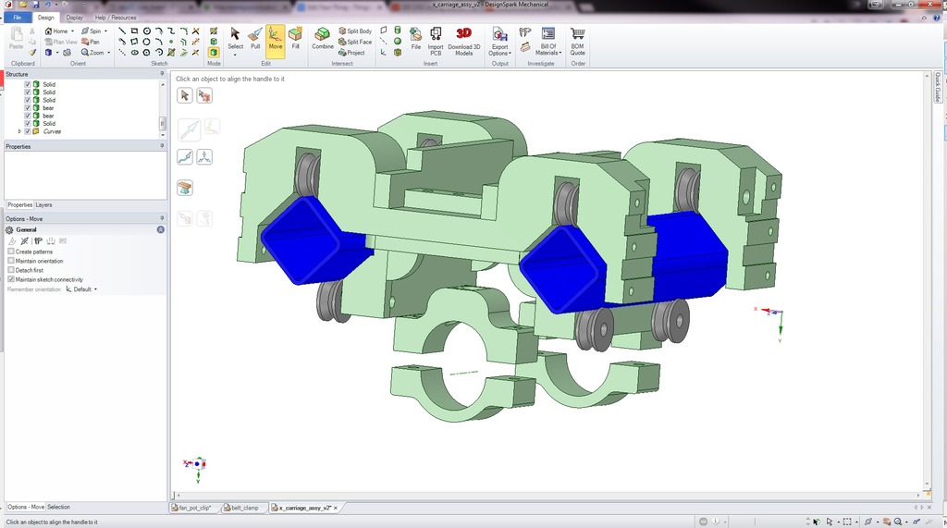Pin the Properties panel
This screenshot has height=528, width=947.
(162, 146)
